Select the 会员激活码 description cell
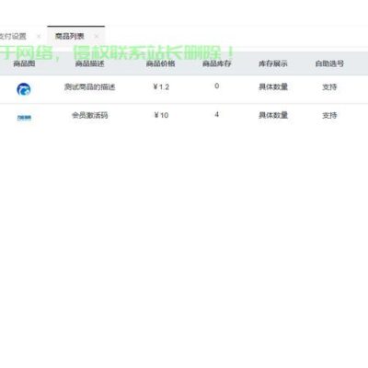Image resolution: width=368 pixels, height=368 pixels. [x=90, y=115]
